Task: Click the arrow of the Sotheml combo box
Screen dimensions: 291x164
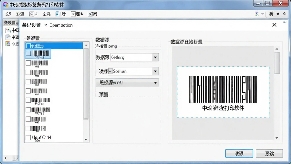Action: (x=155, y=71)
